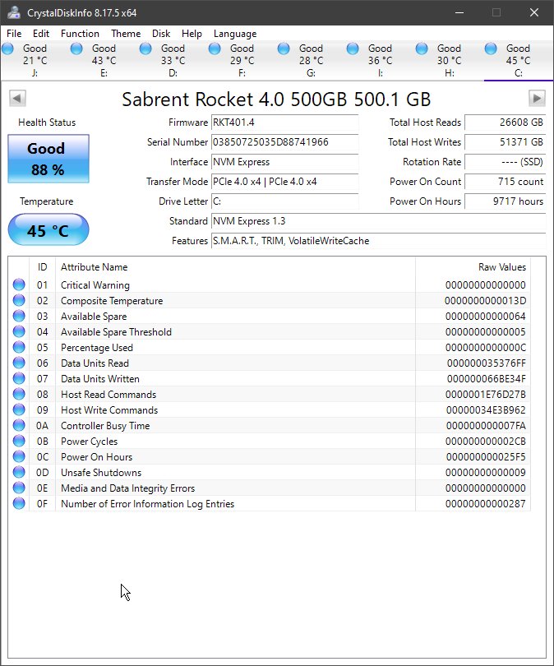This screenshot has height=666, width=554.
Task: Click the Attribute Name column header
Action: (x=235, y=267)
